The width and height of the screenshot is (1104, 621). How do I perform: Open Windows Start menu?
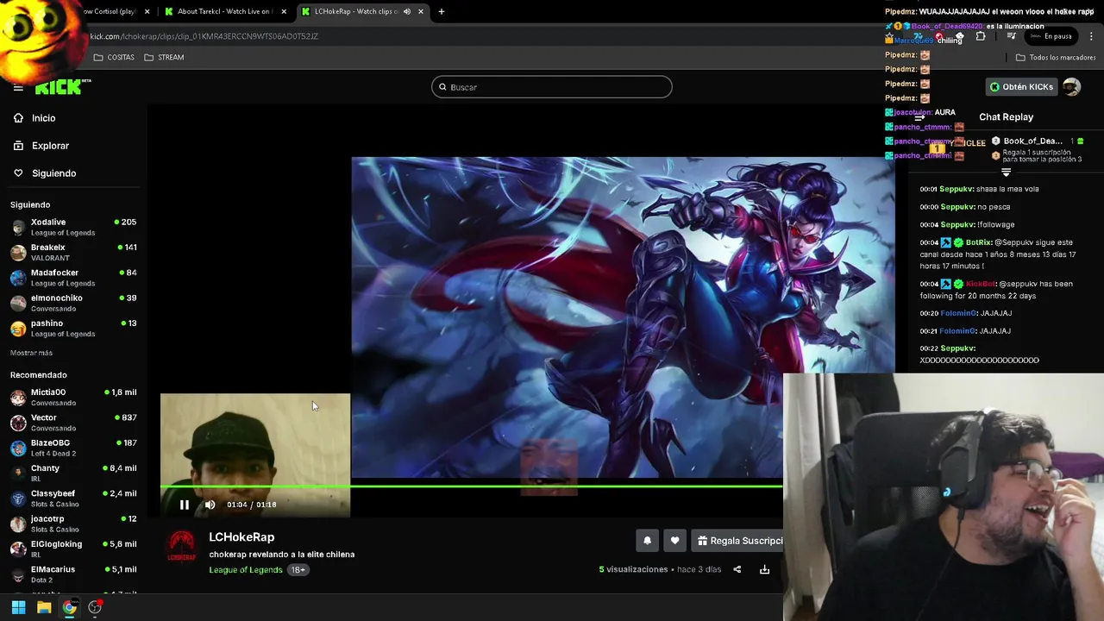18,607
